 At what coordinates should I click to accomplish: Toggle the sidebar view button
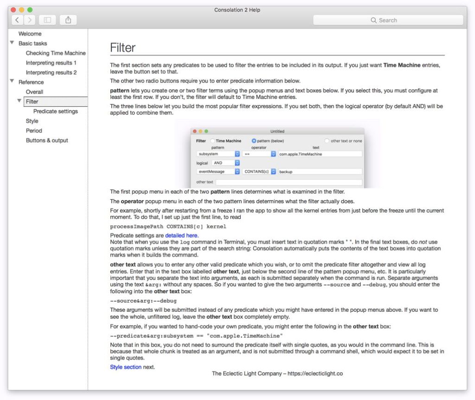coord(47,20)
